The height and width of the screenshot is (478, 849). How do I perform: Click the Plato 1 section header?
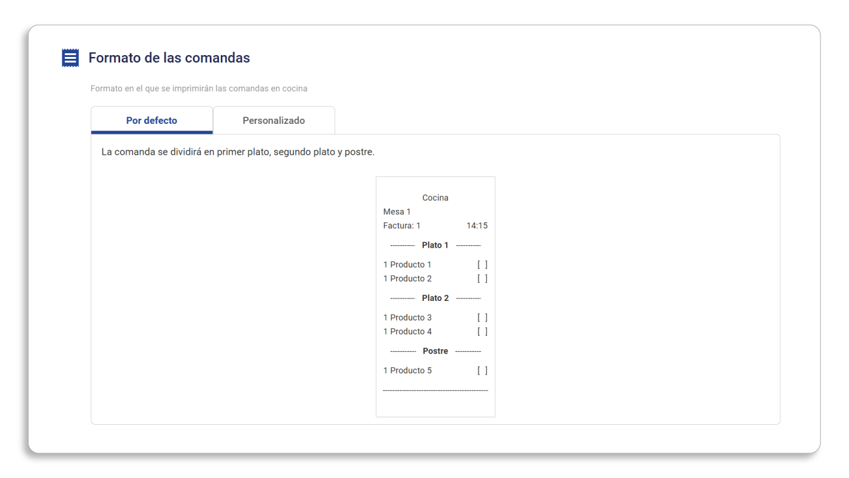435,245
